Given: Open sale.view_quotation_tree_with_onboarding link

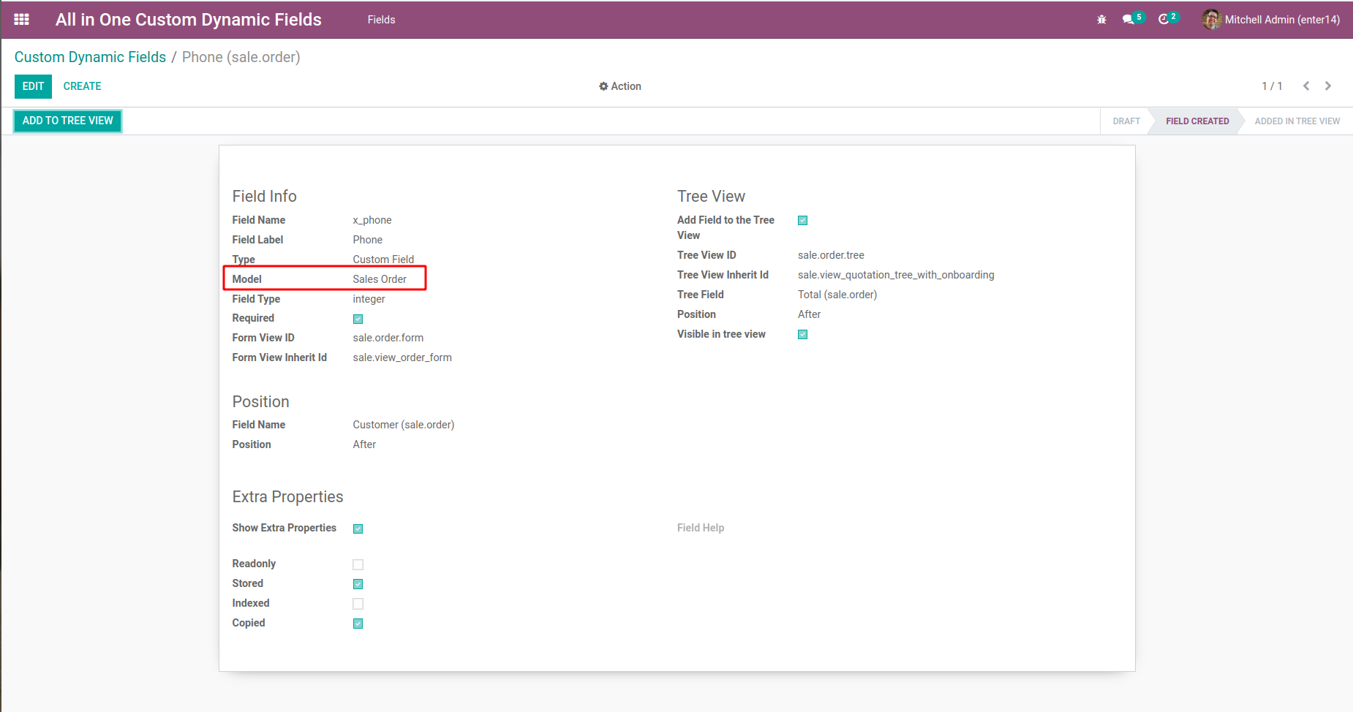Looking at the screenshot, I should (x=896, y=275).
